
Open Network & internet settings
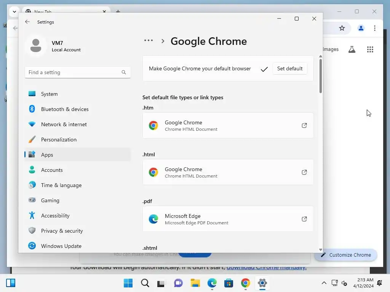click(x=77, y=124)
